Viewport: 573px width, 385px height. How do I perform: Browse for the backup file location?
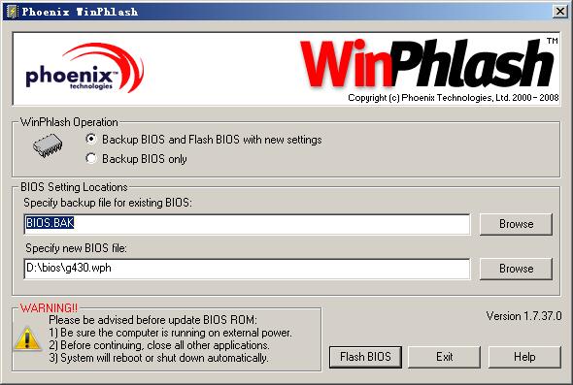(516, 224)
